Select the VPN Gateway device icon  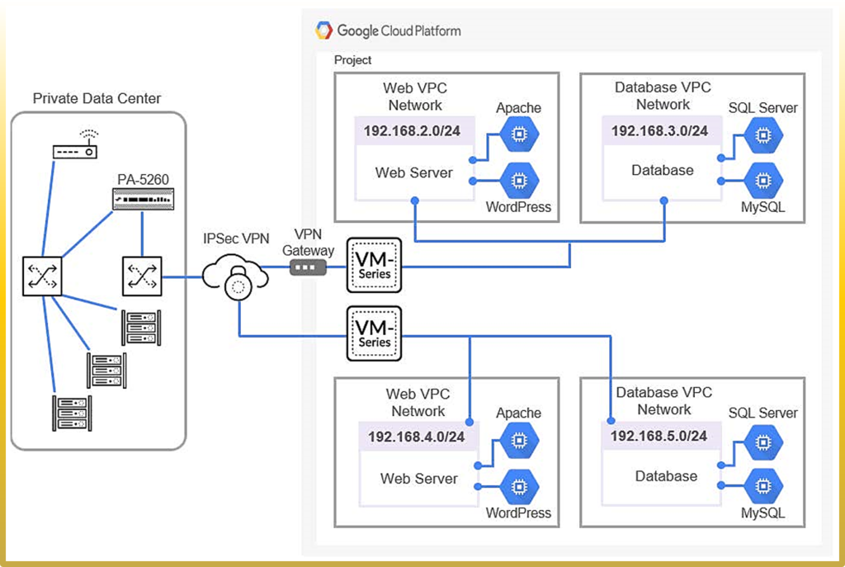308,267
